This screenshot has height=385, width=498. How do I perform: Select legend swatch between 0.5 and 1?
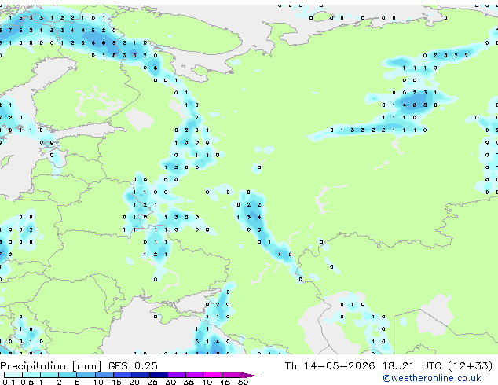pos(31,375)
